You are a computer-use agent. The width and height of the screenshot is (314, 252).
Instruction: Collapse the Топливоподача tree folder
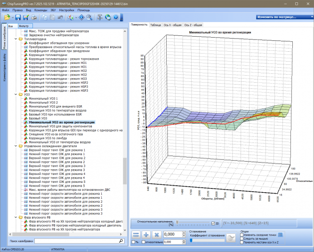click(16, 39)
